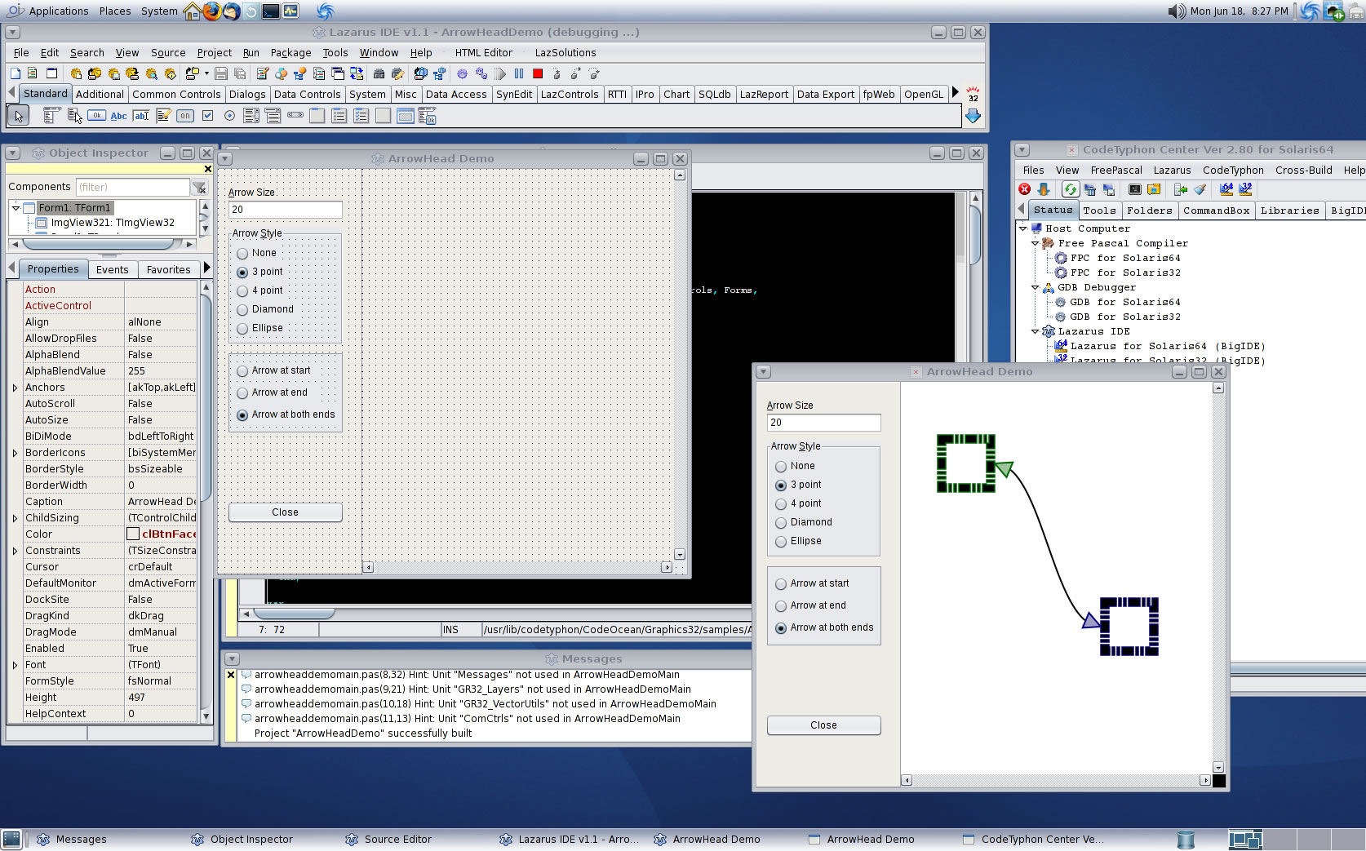Screen dimensions: 1366x851
Task: Click the filter clear icon in Object Inspector
Action: [200, 188]
